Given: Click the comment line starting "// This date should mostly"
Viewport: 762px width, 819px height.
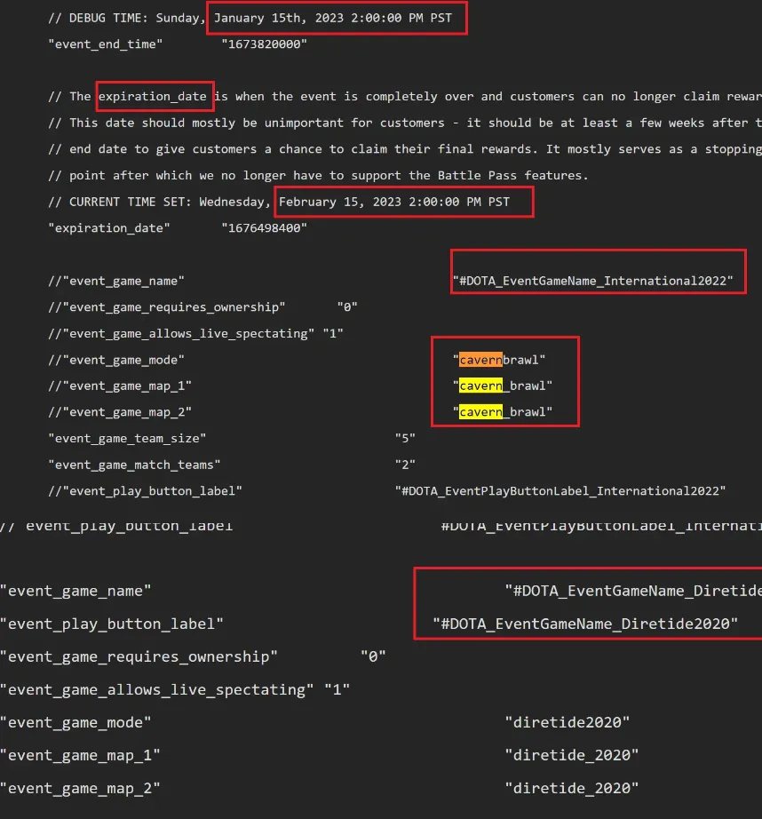Looking at the screenshot, I should (405, 123).
